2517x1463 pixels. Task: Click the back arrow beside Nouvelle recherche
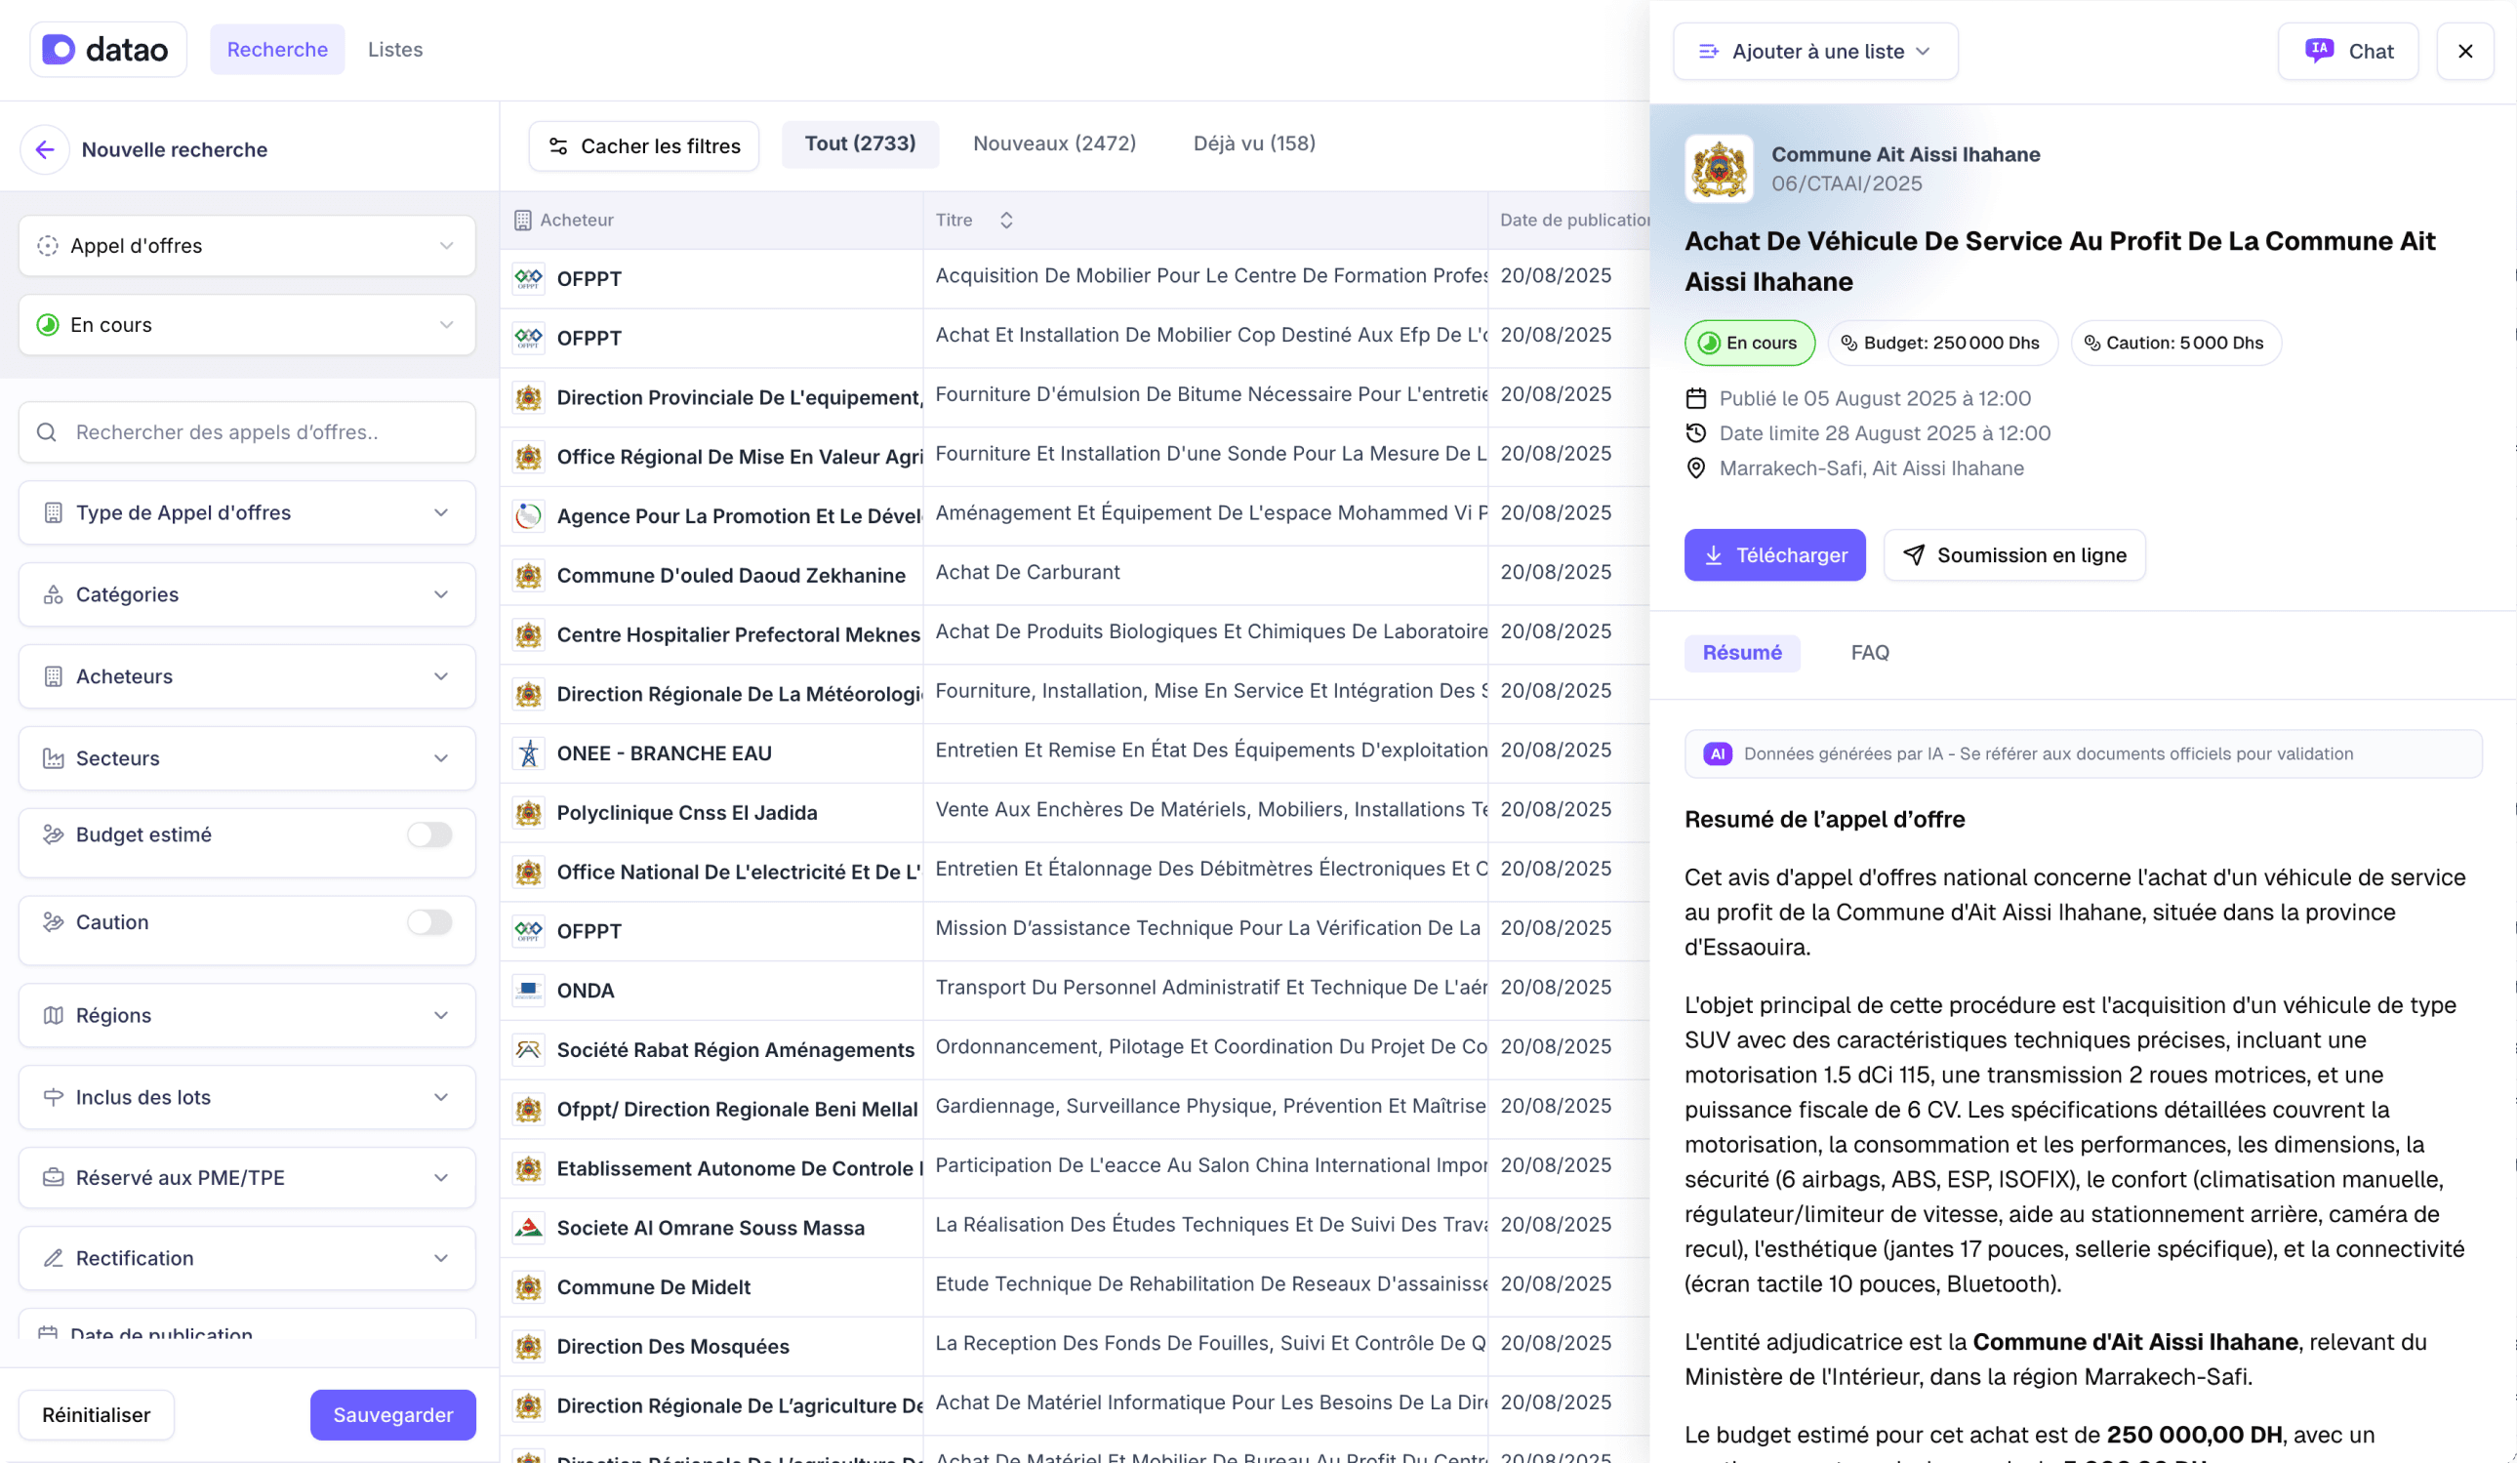click(x=45, y=149)
